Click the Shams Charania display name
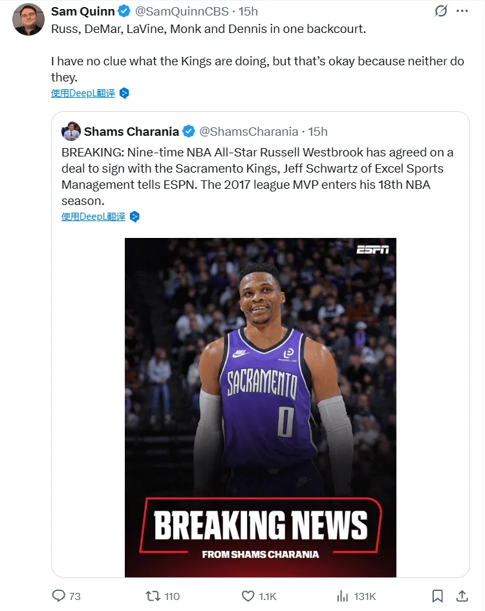The image size is (485, 611). coord(131,132)
